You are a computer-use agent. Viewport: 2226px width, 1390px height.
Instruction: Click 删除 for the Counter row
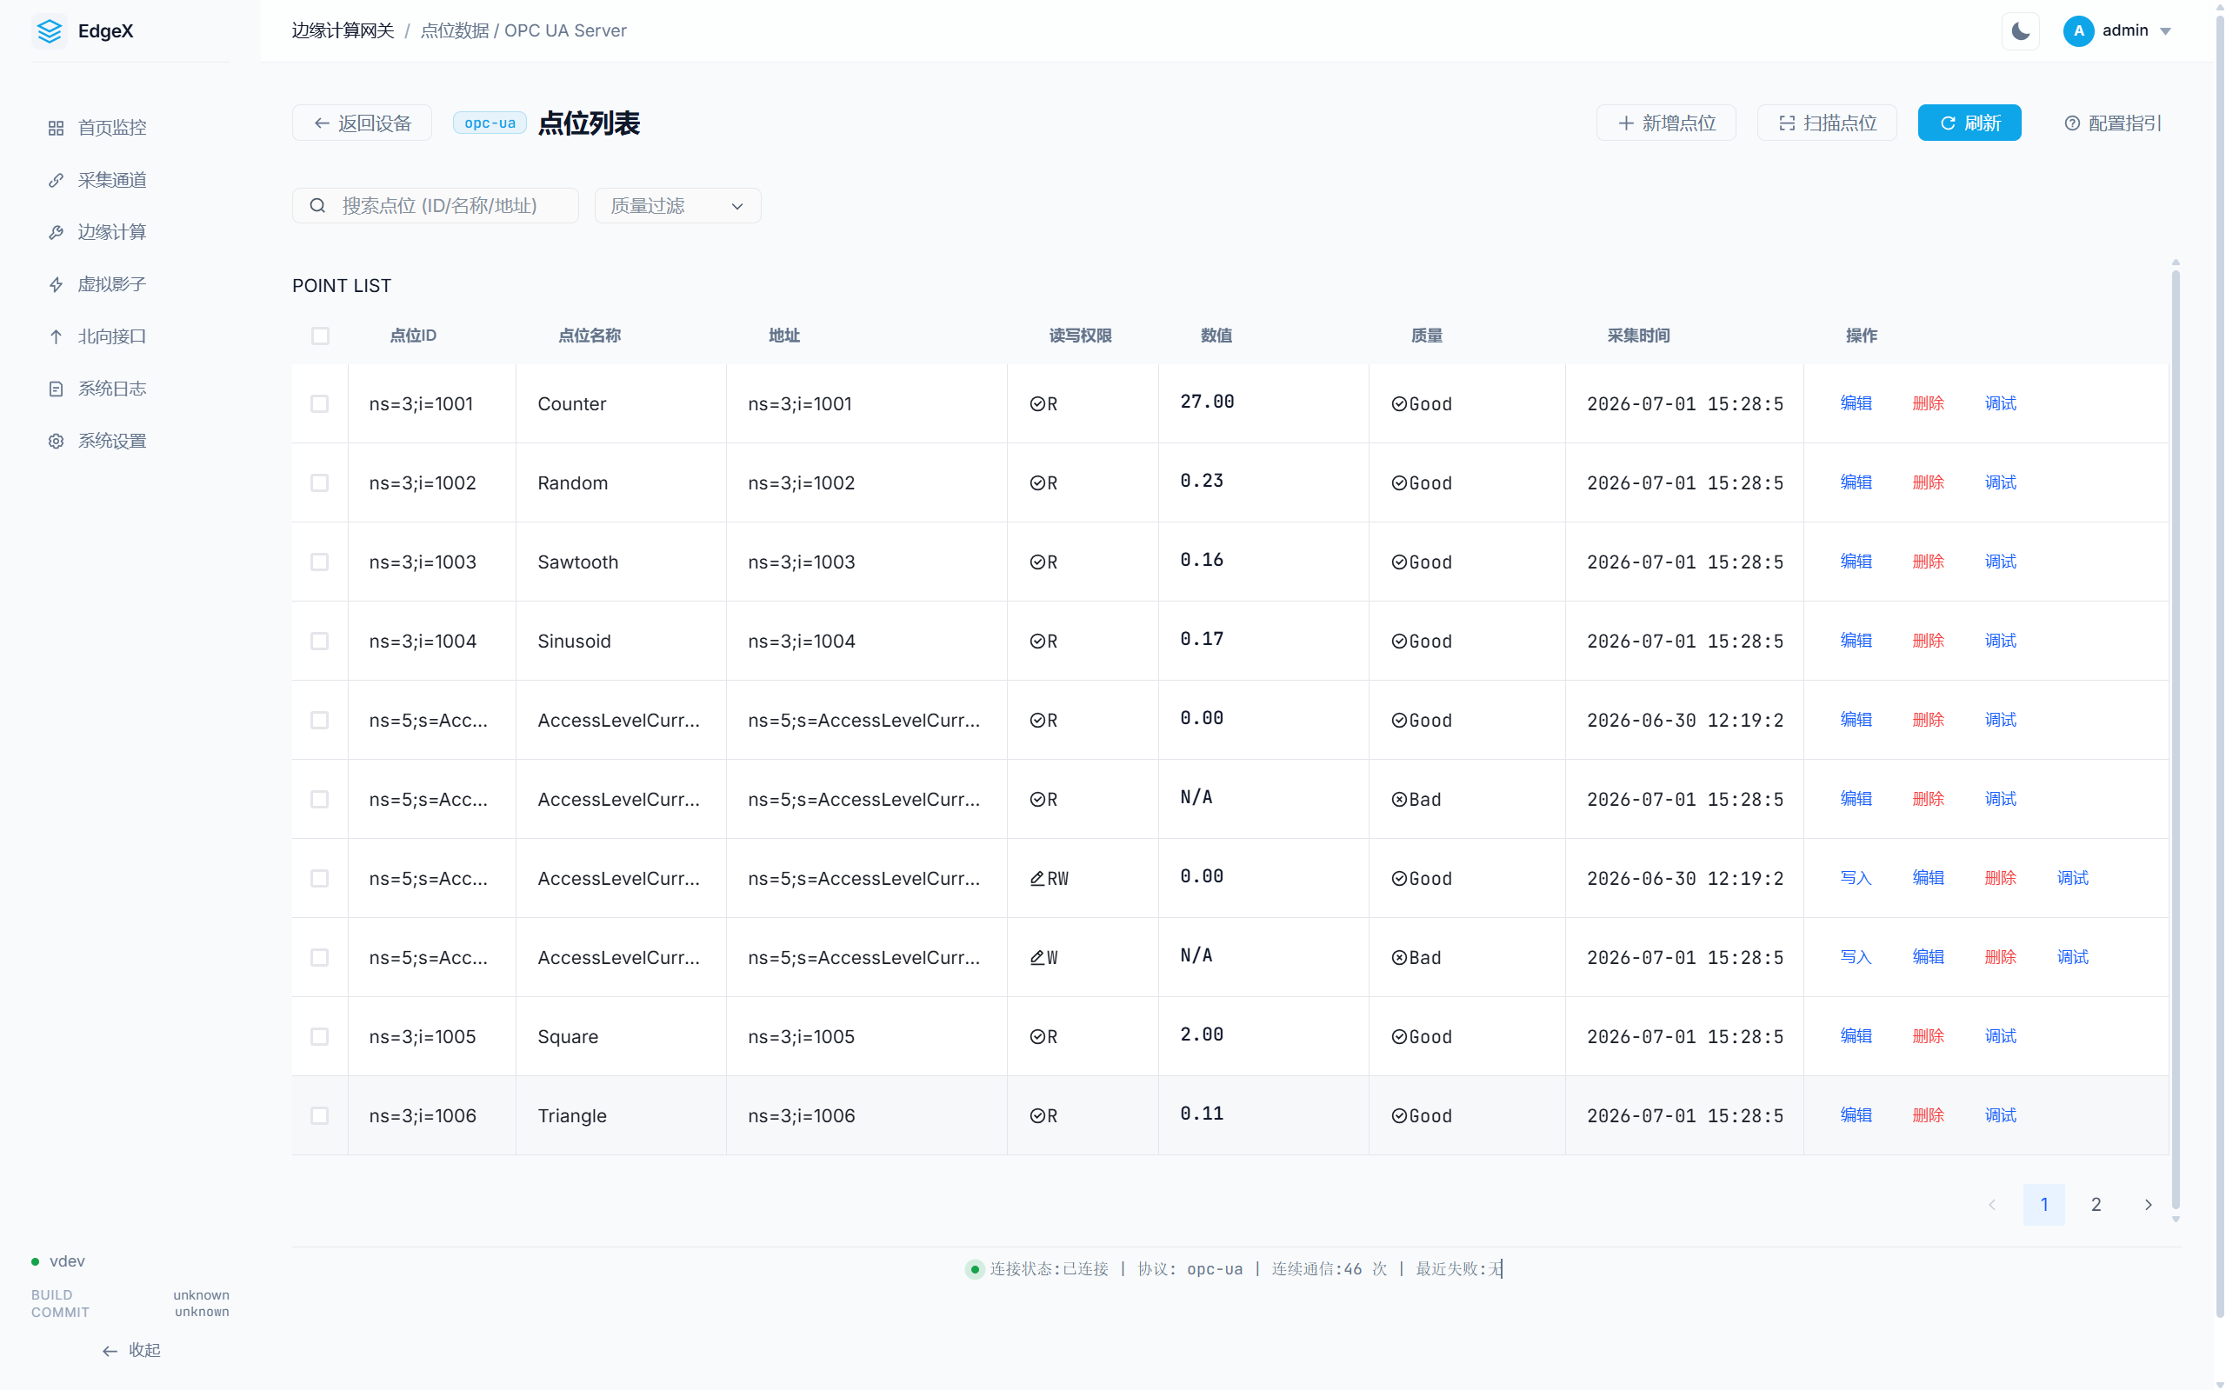(x=1928, y=403)
